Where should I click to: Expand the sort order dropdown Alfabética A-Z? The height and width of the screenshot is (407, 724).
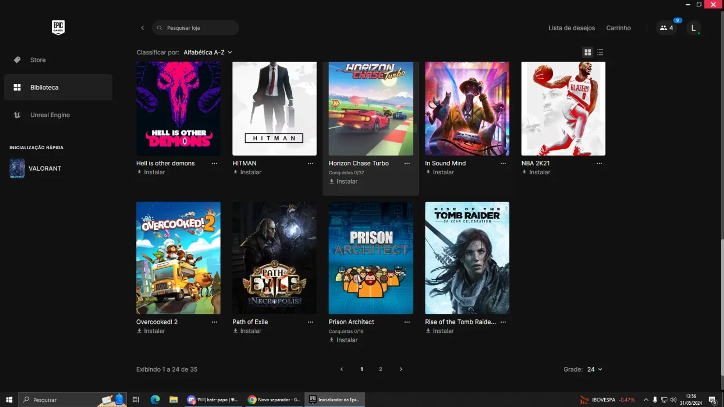click(208, 52)
